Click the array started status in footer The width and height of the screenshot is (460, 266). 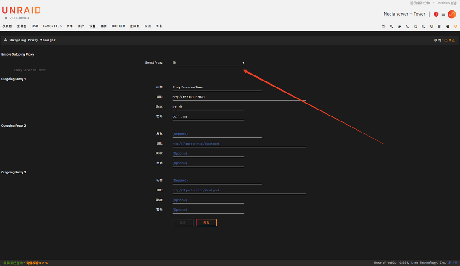click(13, 263)
